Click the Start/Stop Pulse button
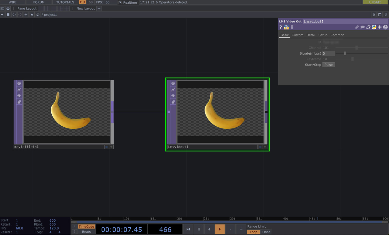Image resolution: width=389 pixels, height=235 pixels. coord(329,65)
